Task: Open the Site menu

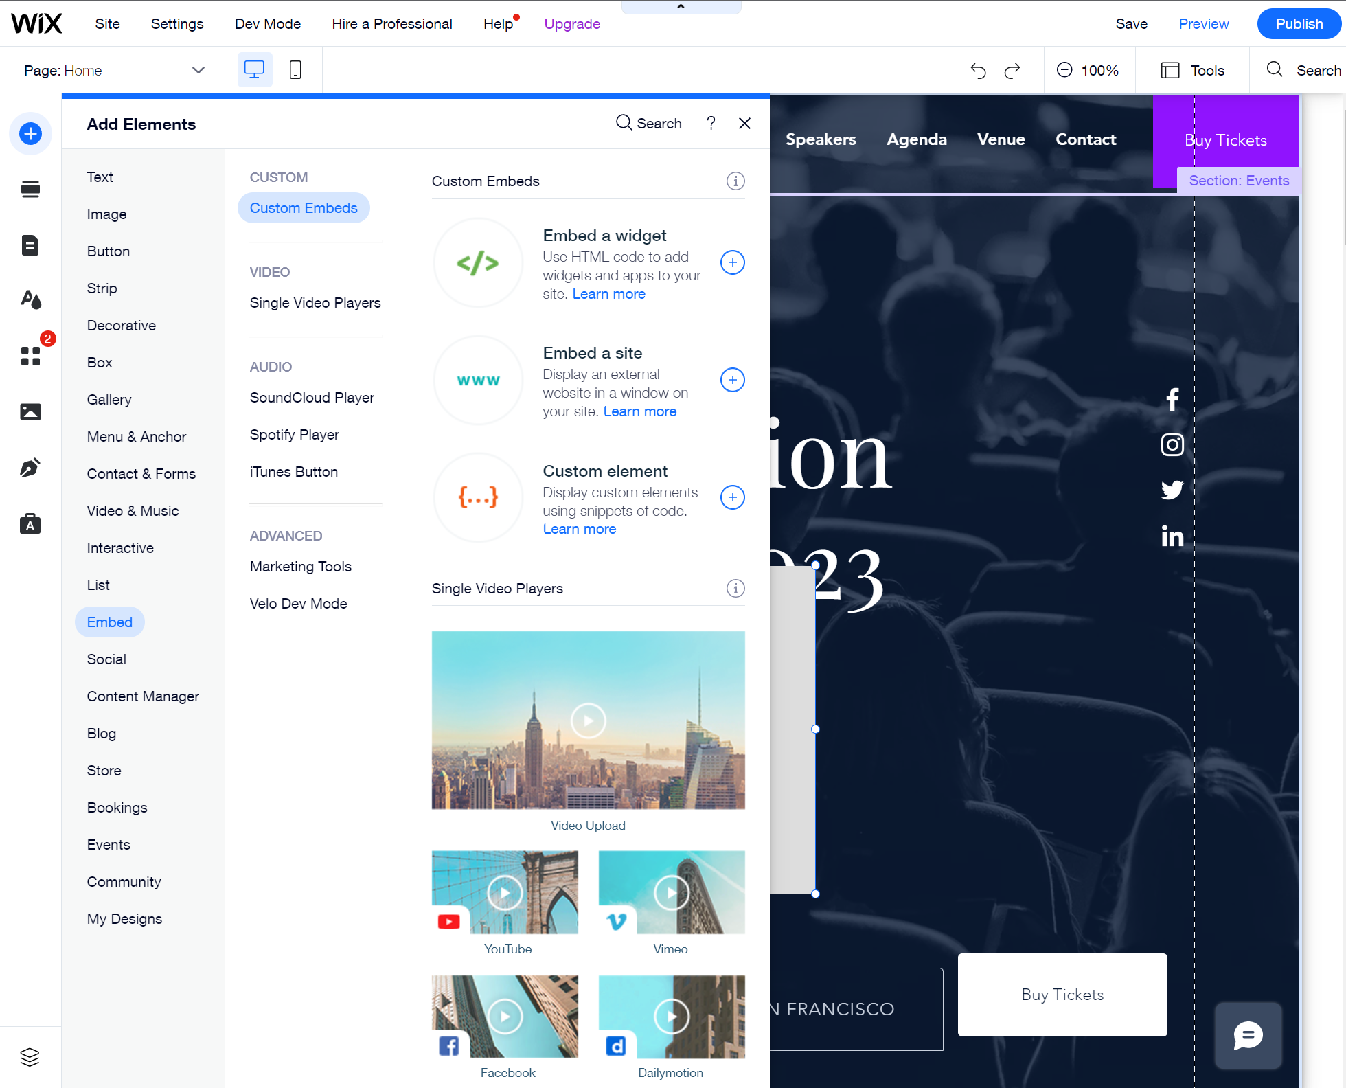Action: click(107, 24)
